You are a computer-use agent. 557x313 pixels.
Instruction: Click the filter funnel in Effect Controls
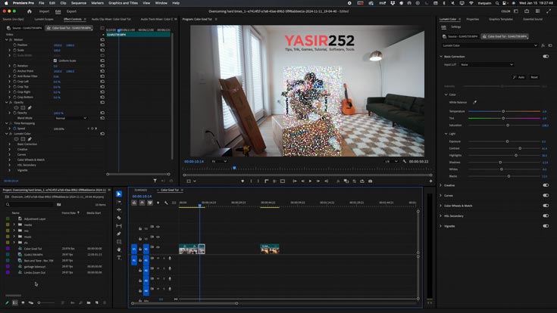pyautogui.click(x=155, y=181)
